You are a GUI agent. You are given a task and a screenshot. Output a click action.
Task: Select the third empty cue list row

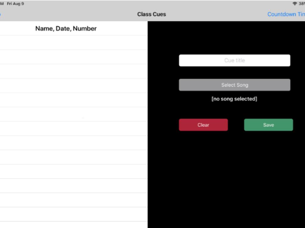click(x=74, y=71)
